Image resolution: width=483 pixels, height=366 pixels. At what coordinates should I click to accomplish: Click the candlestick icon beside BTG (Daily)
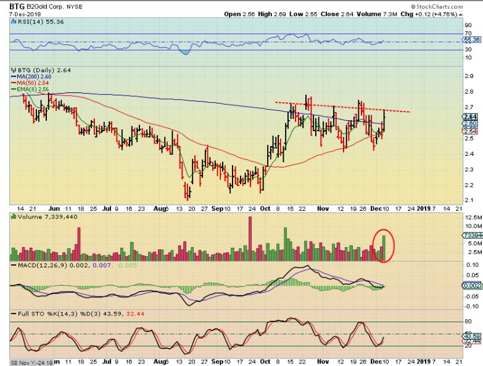pos(14,70)
